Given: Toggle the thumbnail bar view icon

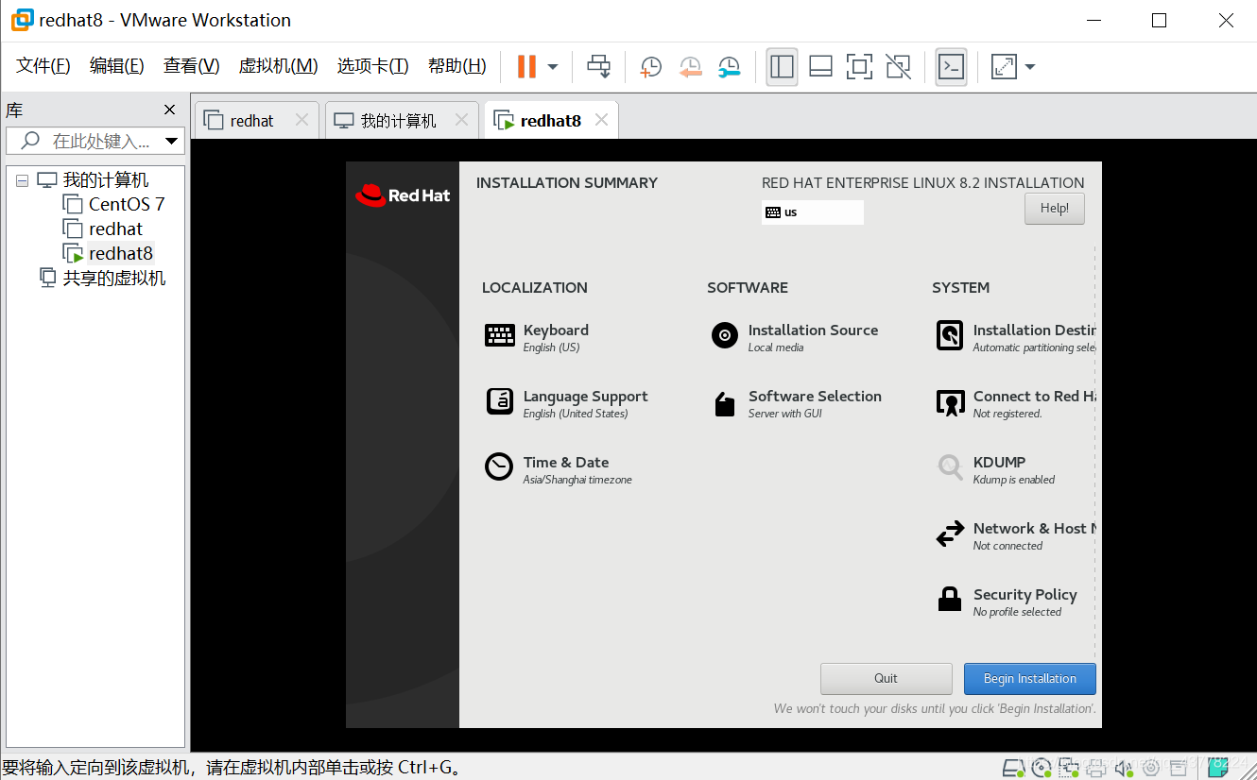Looking at the screenshot, I should point(820,66).
